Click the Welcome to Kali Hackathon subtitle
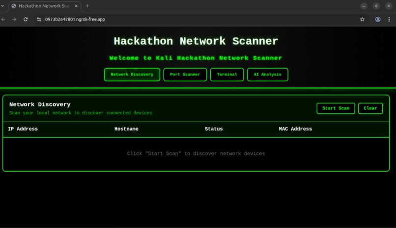396x228 pixels. 196,58
